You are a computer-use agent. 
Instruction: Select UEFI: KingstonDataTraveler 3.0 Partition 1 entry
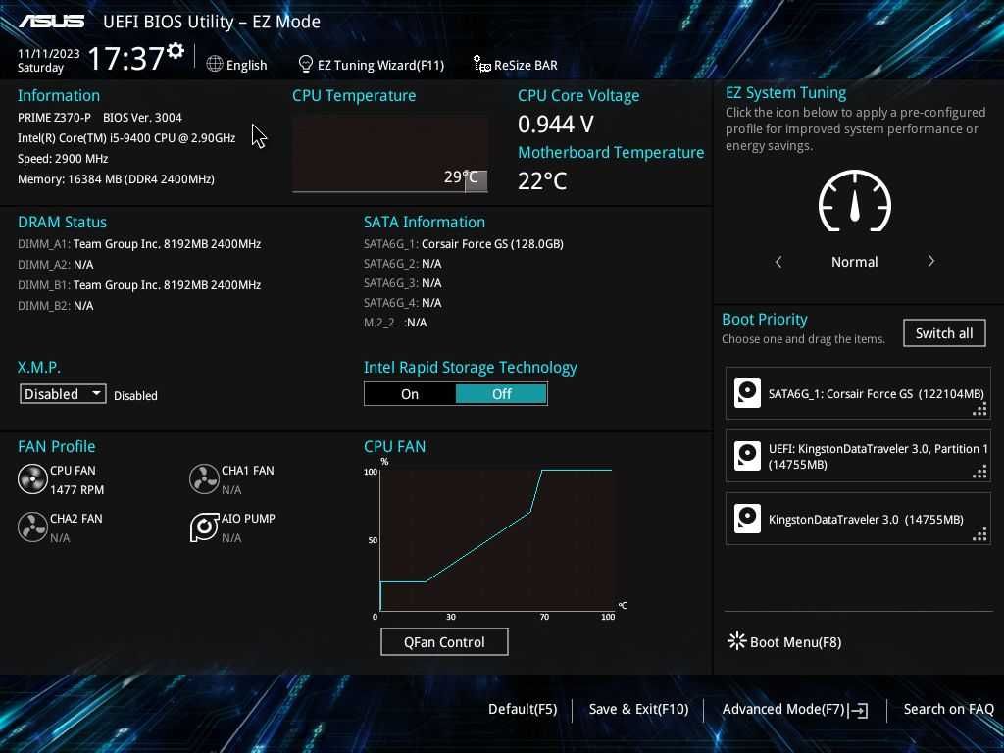(x=858, y=456)
